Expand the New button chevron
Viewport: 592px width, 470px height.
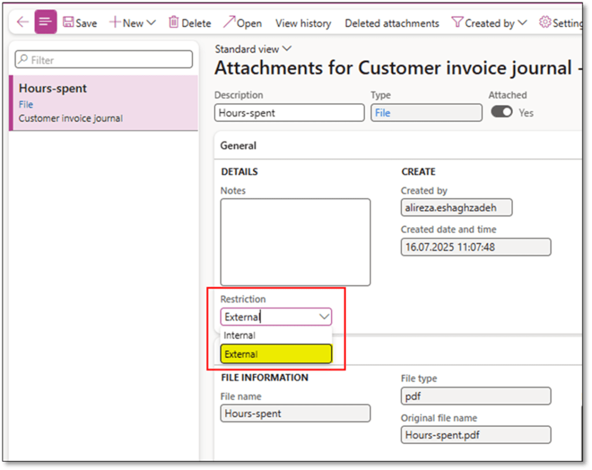click(x=151, y=23)
